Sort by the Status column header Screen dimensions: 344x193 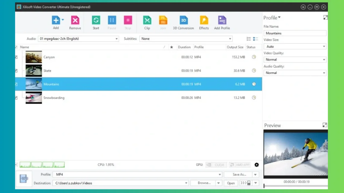251,47
